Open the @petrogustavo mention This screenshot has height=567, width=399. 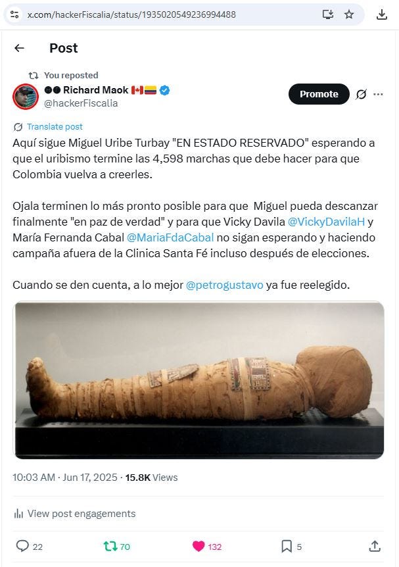[224, 285]
